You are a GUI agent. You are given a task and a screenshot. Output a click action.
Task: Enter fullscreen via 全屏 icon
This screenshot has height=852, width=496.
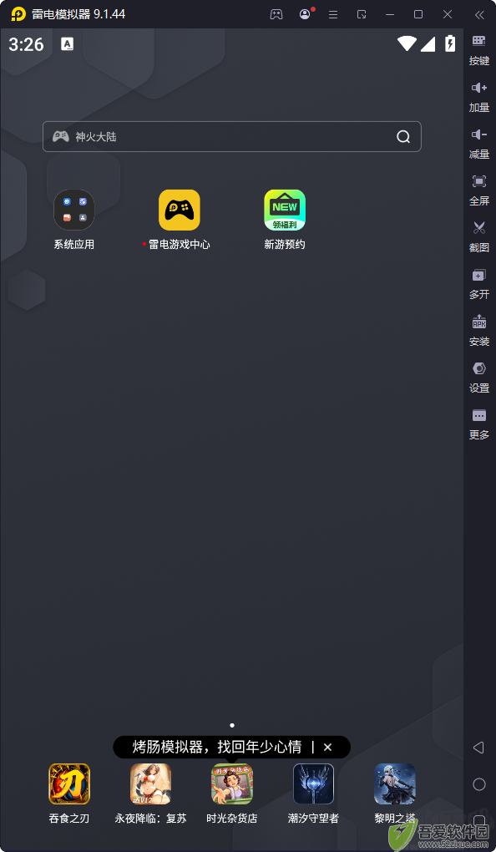[478, 190]
